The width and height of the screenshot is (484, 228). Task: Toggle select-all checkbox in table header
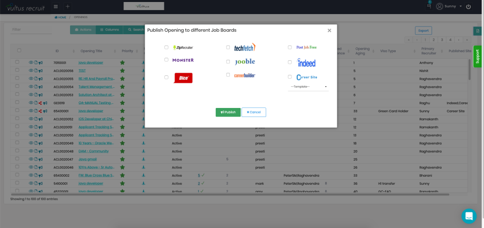(x=19, y=50)
